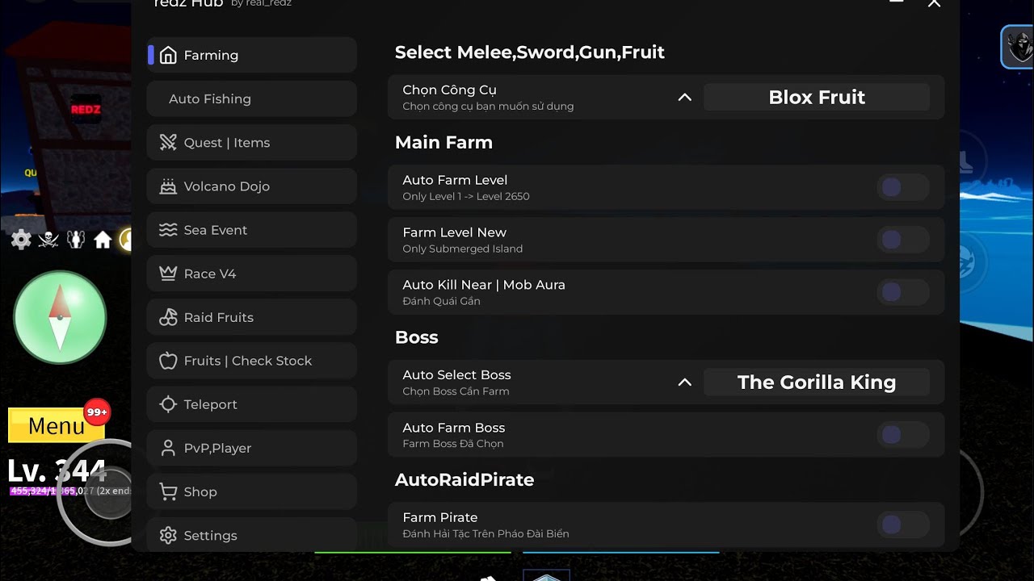Toggle Farm Pirate switch
This screenshot has height=581, width=1034.
[903, 525]
